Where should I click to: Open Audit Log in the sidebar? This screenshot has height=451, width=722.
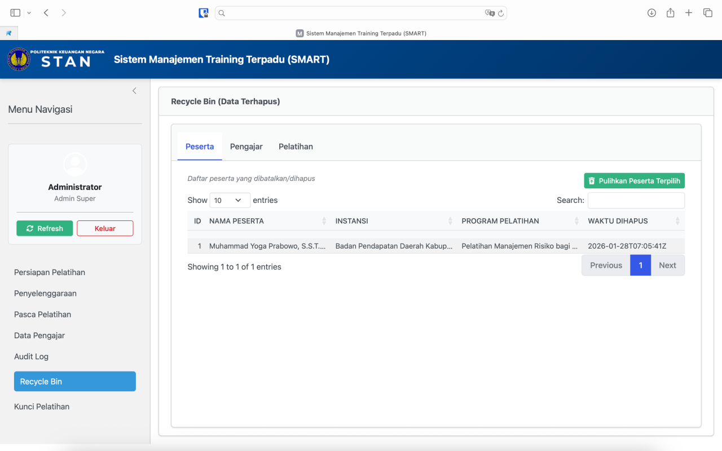tap(32, 356)
